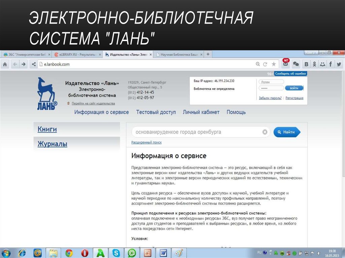Click the Журналы link

click(x=52, y=144)
